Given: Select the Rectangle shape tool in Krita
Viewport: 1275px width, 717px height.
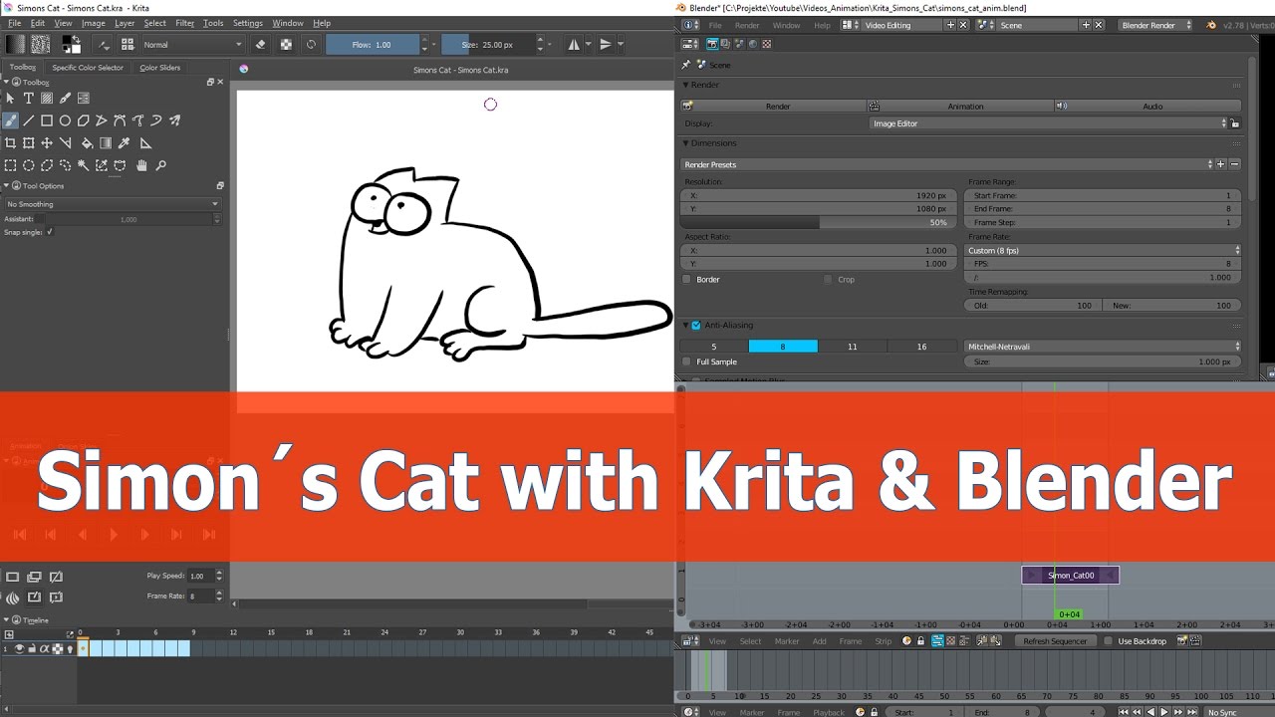Looking at the screenshot, I should tap(47, 120).
